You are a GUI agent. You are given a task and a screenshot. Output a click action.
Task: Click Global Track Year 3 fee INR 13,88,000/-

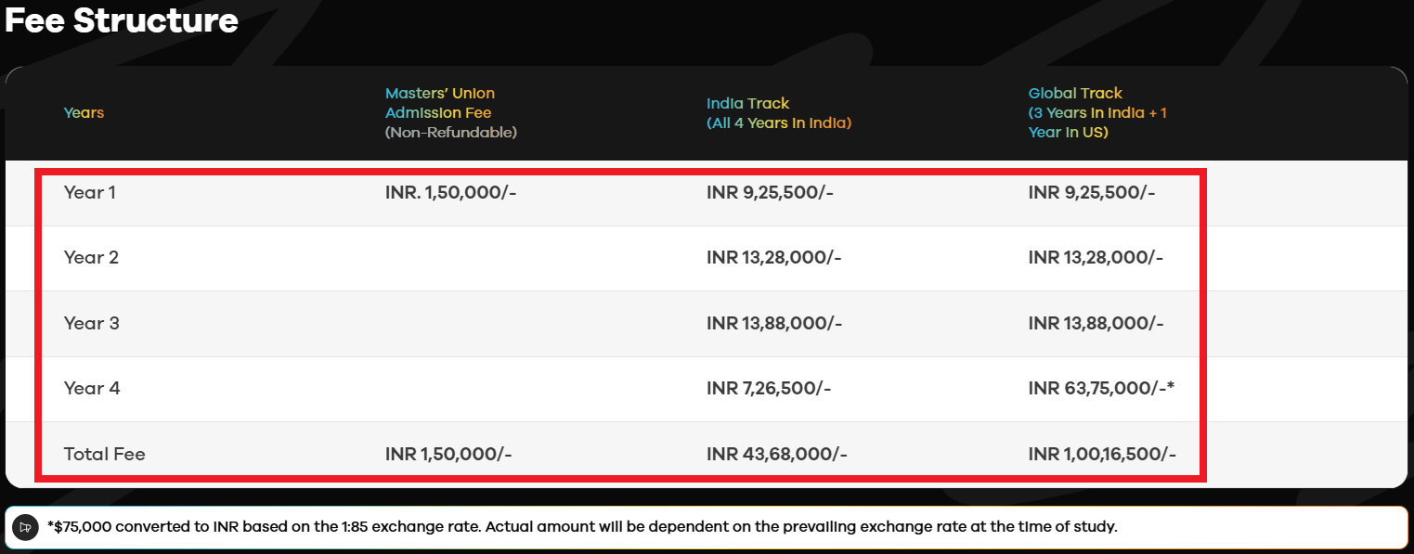pyautogui.click(x=1096, y=323)
